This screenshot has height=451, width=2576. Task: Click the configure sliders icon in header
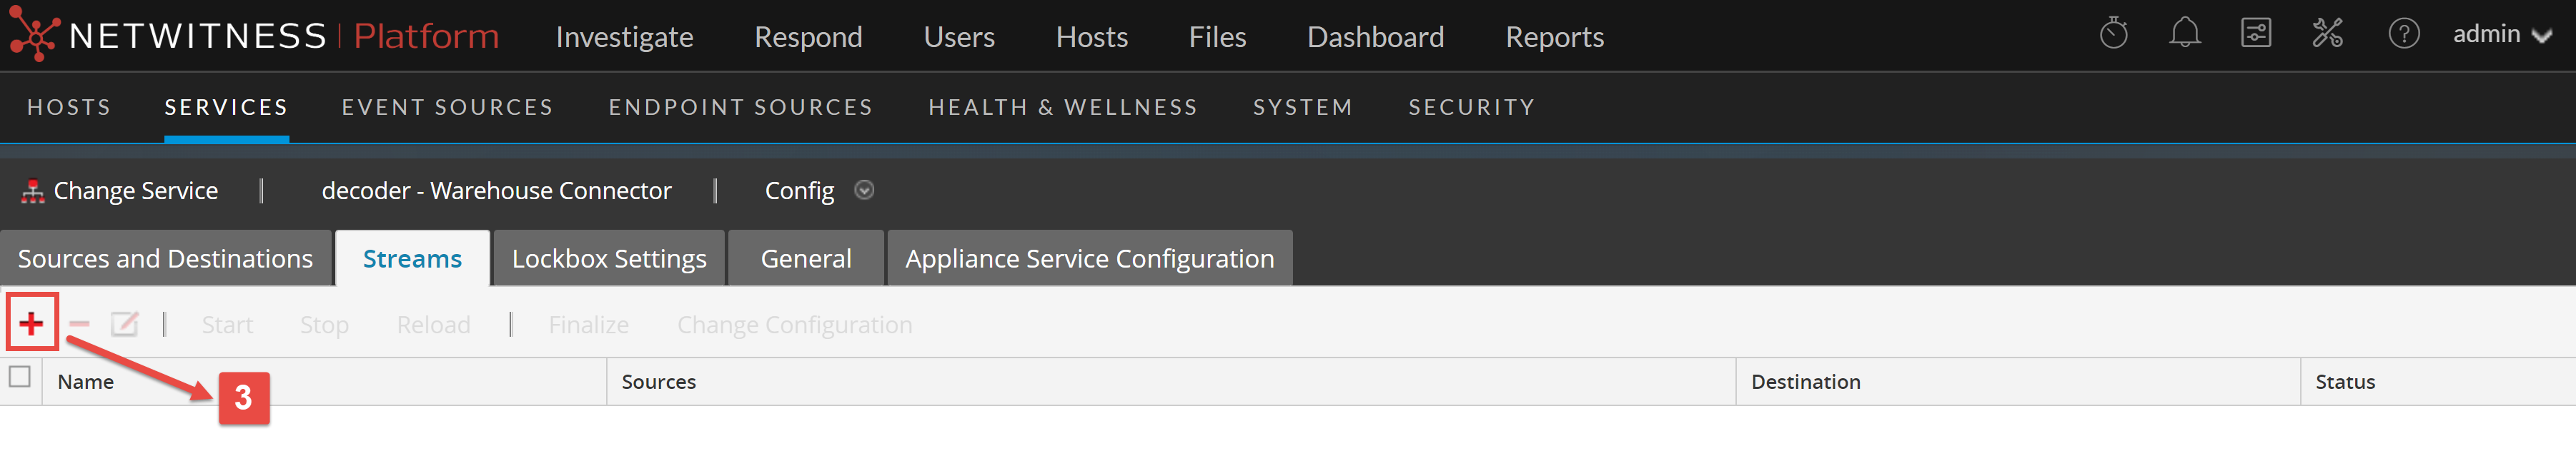tap(2255, 35)
